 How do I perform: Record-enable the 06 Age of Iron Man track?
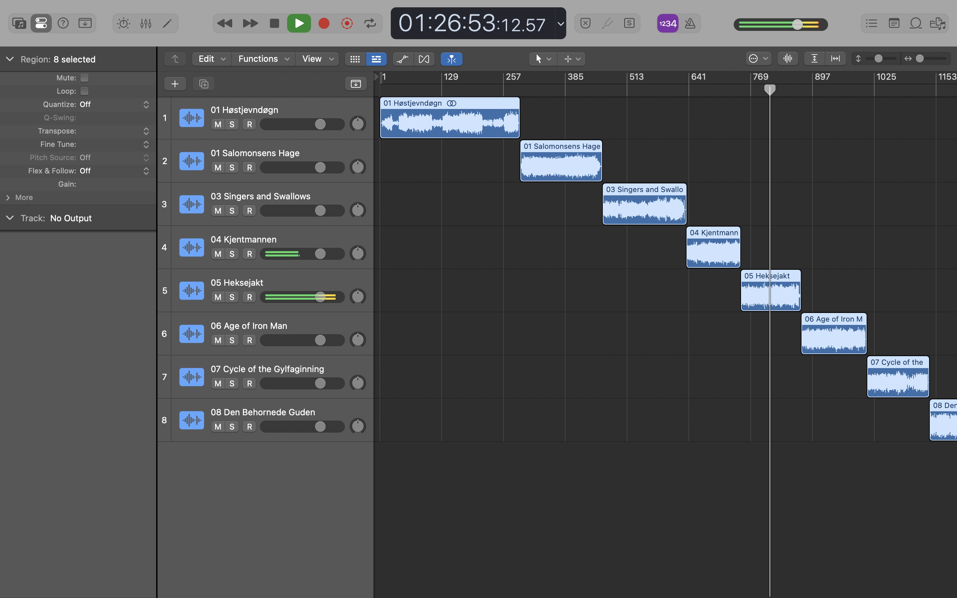click(x=250, y=340)
